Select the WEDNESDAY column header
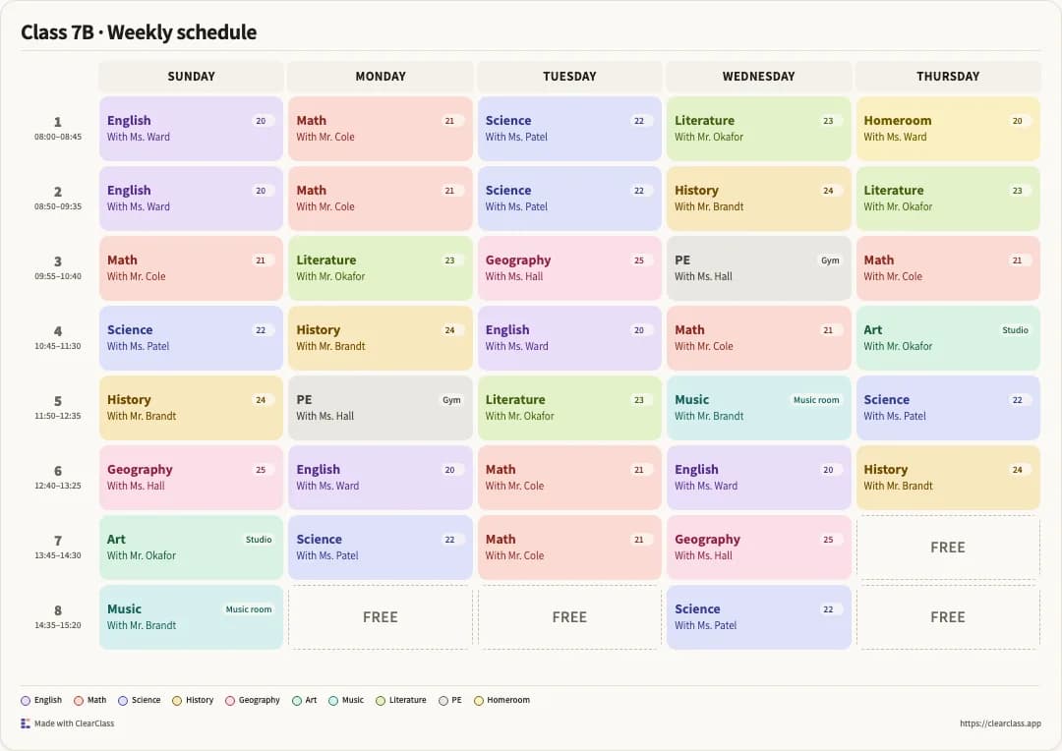This screenshot has width=1062, height=751. click(x=758, y=77)
